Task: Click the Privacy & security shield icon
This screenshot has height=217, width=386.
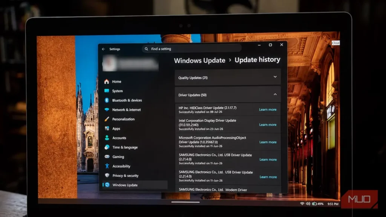Action: point(107,176)
